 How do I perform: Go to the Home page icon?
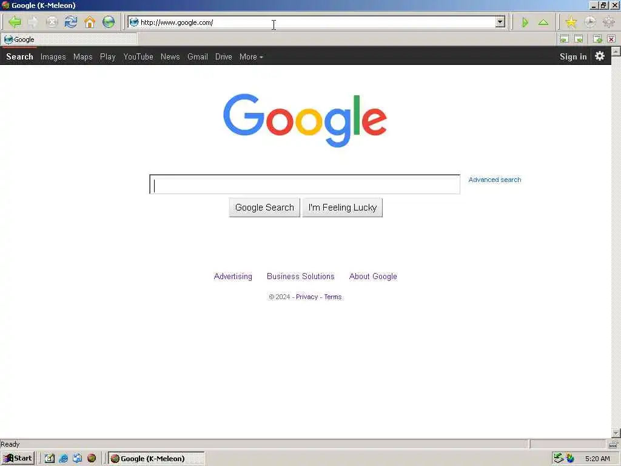(90, 22)
